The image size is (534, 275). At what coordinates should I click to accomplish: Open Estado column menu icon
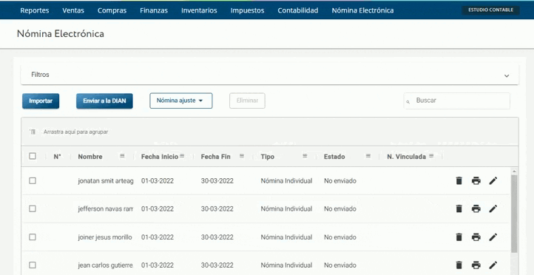[368, 156]
